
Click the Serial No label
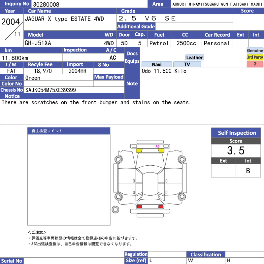tap(12, 261)
